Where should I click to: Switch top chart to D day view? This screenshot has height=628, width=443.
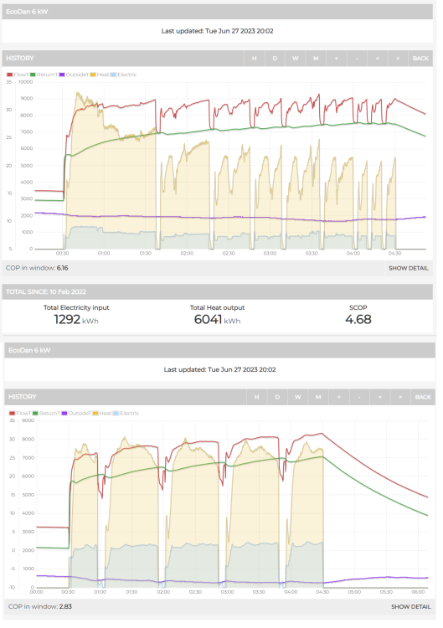click(275, 59)
